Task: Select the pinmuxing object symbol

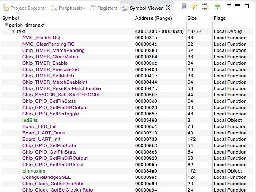Action: pos(34,171)
